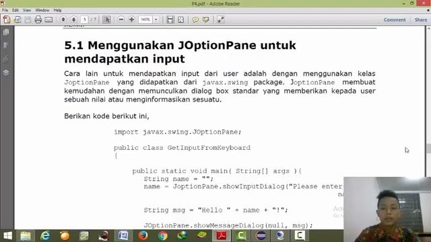The width and height of the screenshot is (431, 242).
Task: Add a sticky note comment icon
Action: 195,19
